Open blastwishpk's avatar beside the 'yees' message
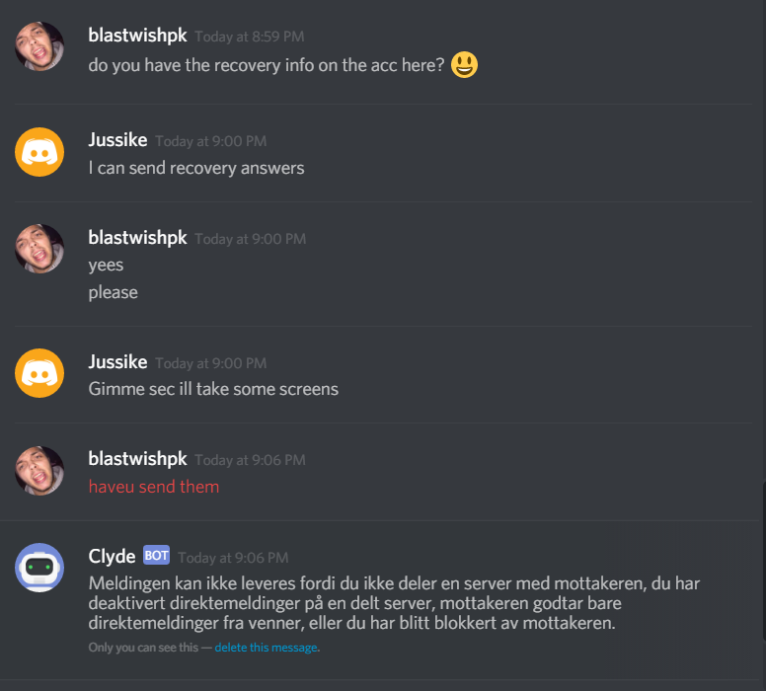 tap(39, 249)
